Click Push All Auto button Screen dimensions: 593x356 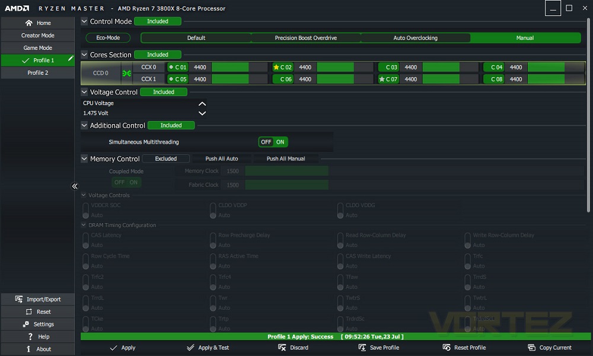coord(222,159)
